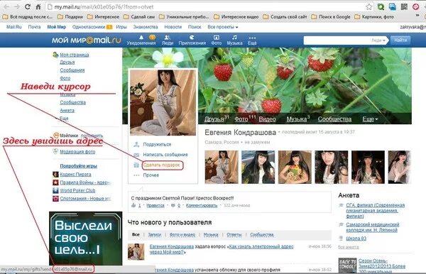Open the Люди icon in header
Viewport: 426px width, 274px height.
(x=168, y=38)
